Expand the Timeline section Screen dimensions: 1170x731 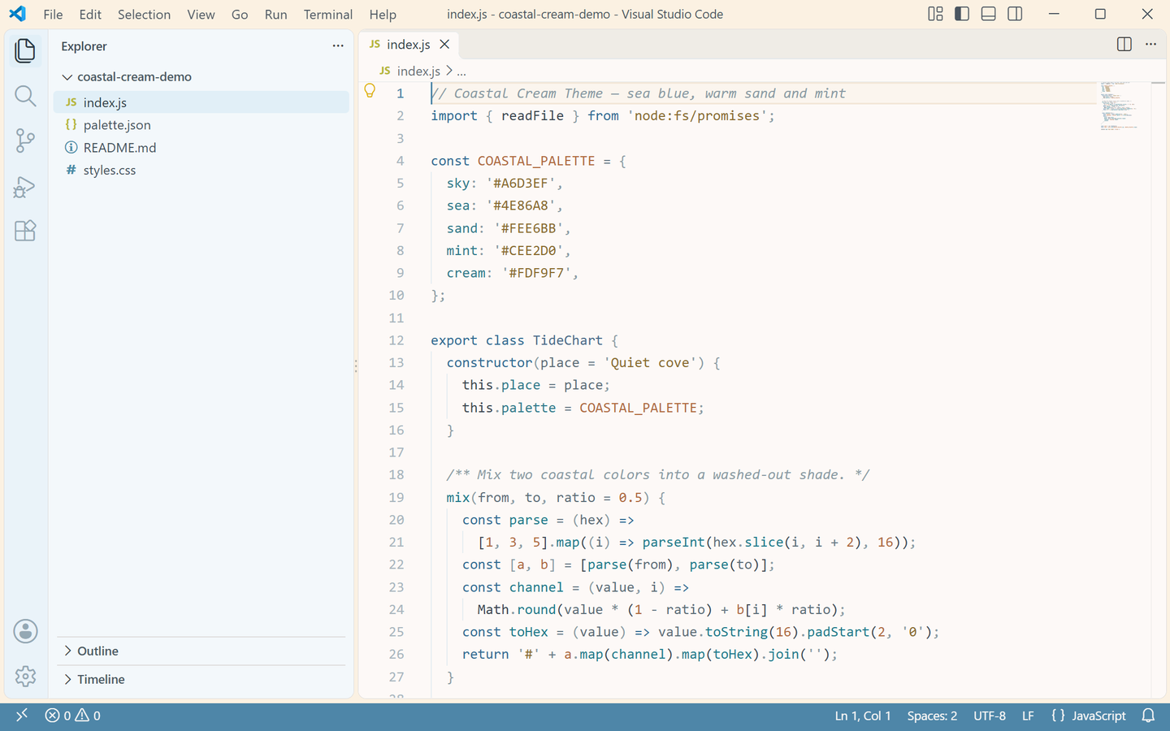(203, 679)
